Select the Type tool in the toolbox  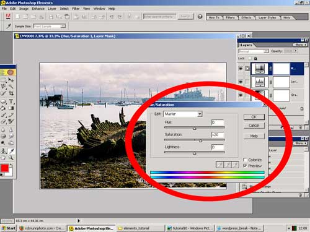(x=11, y=101)
